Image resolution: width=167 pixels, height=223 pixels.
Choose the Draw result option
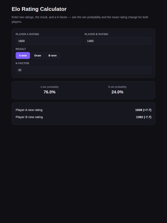38,55
